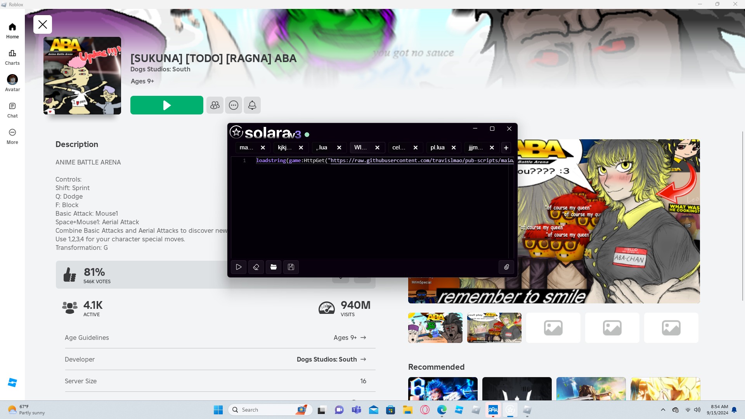This screenshot has height=419, width=745.
Task: Close the "ma..." script tab
Action: coord(263,147)
